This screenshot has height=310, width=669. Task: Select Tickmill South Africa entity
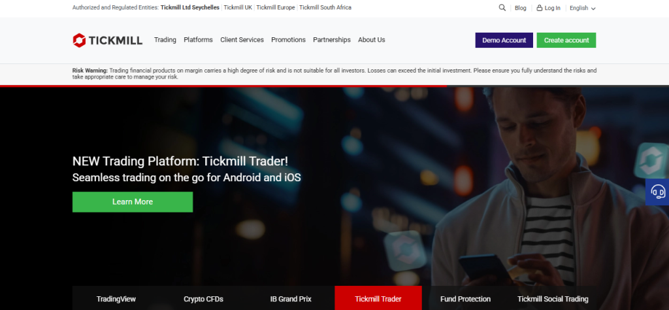pyautogui.click(x=325, y=7)
